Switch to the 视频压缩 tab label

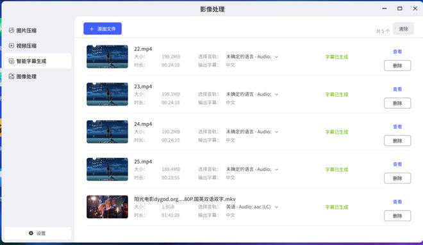pyautogui.click(x=26, y=46)
